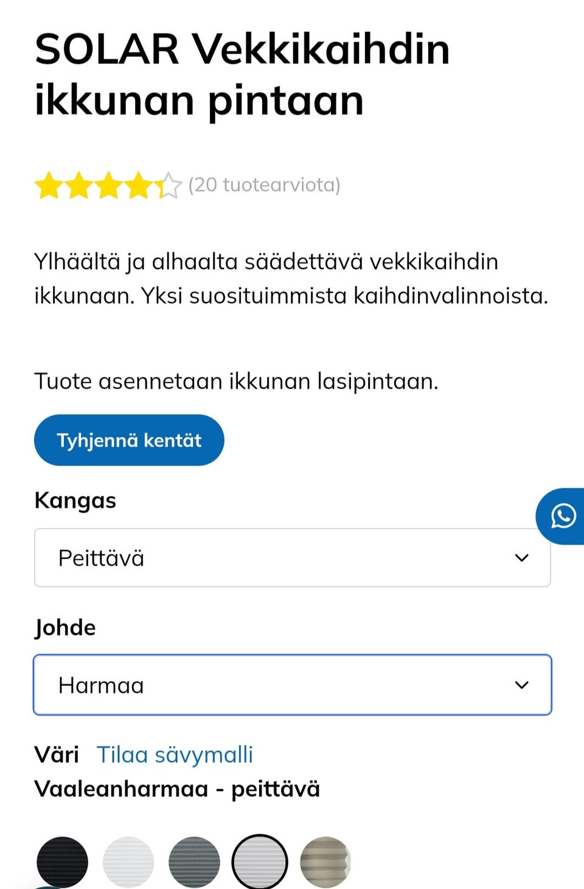Viewport: 584px width, 889px height.
Task: Click the currently selected light gray swatch
Action: point(260,861)
